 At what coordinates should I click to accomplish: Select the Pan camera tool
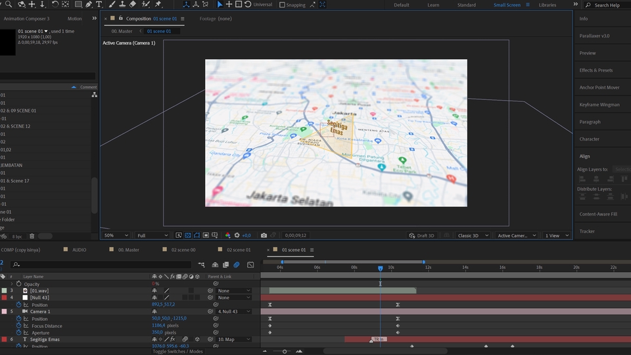pos(32,4)
